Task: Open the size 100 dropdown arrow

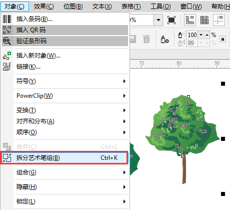Action: click(201, 35)
